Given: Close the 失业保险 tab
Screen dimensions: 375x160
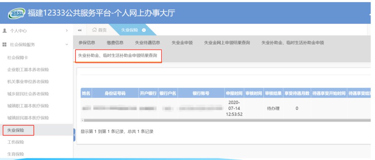Looking at the screenshot, I should click(144, 30).
